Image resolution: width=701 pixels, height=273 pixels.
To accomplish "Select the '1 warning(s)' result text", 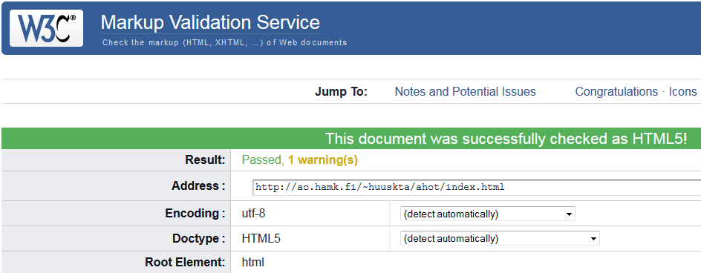I will [323, 160].
